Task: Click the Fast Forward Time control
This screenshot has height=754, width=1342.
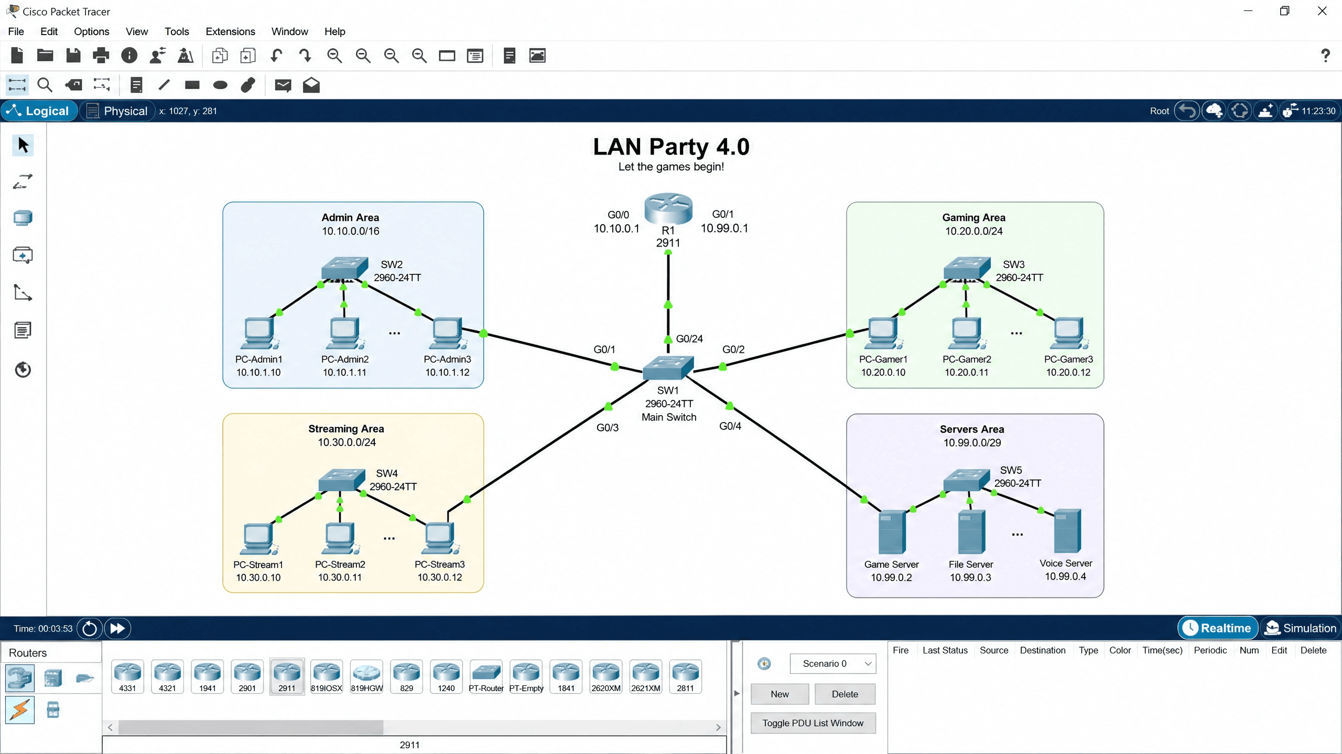Action: click(x=117, y=628)
